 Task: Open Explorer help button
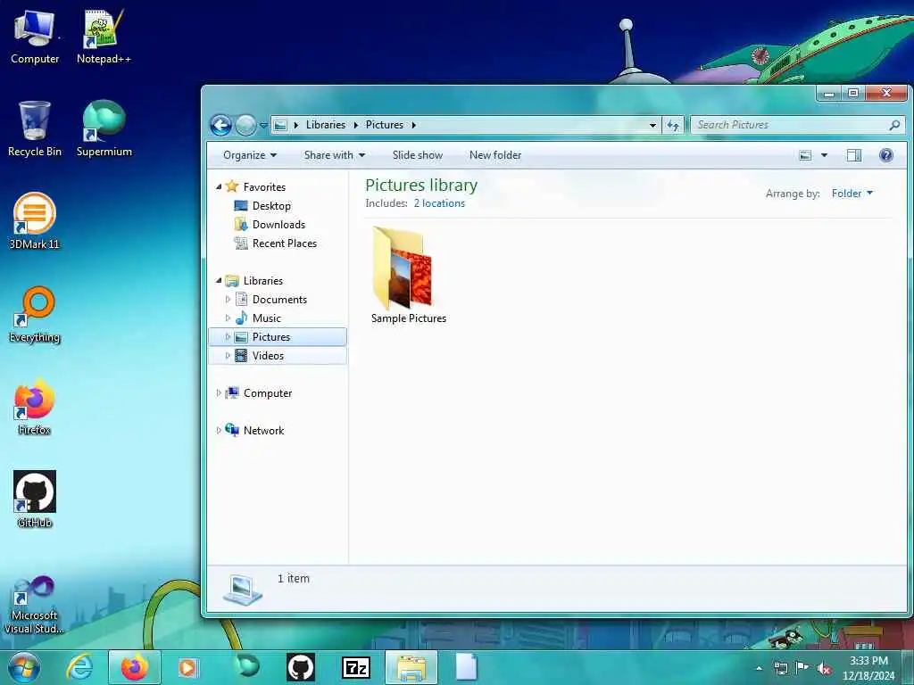point(886,155)
